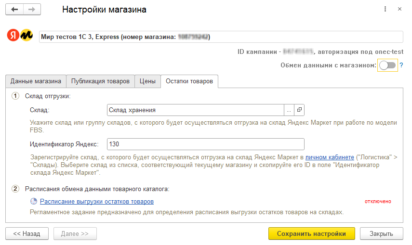The image size is (412, 245).
Task: Click the Закрыть button
Action: [381, 233]
